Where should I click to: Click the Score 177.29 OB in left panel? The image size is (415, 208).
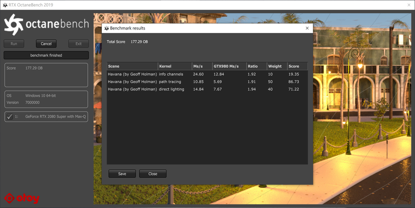(34, 68)
